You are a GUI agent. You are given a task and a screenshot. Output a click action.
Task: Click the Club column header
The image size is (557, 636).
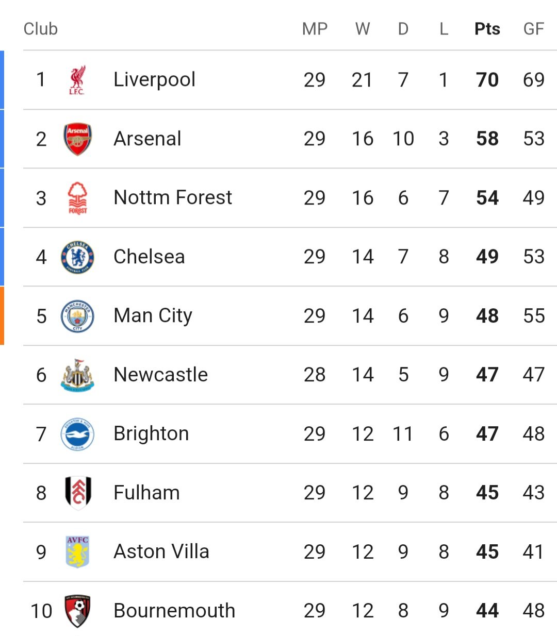pyautogui.click(x=41, y=29)
